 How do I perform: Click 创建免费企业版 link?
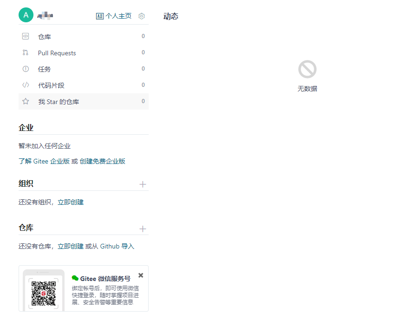click(x=102, y=161)
